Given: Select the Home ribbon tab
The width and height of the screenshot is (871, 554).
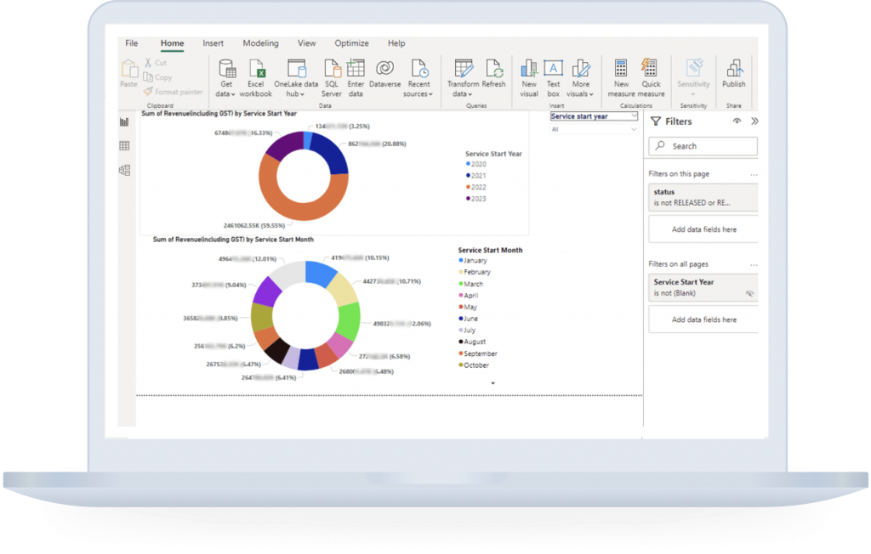Looking at the screenshot, I should pos(172,43).
